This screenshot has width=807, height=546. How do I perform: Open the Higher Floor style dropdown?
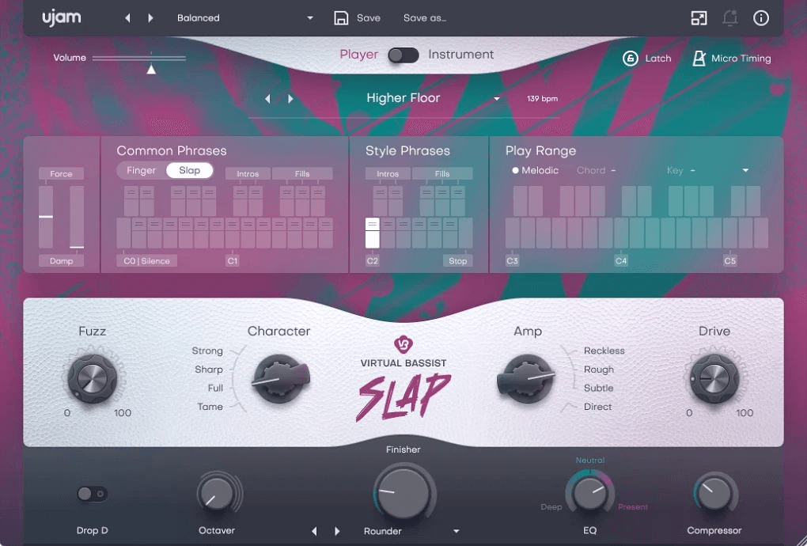[x=497, y=98]
